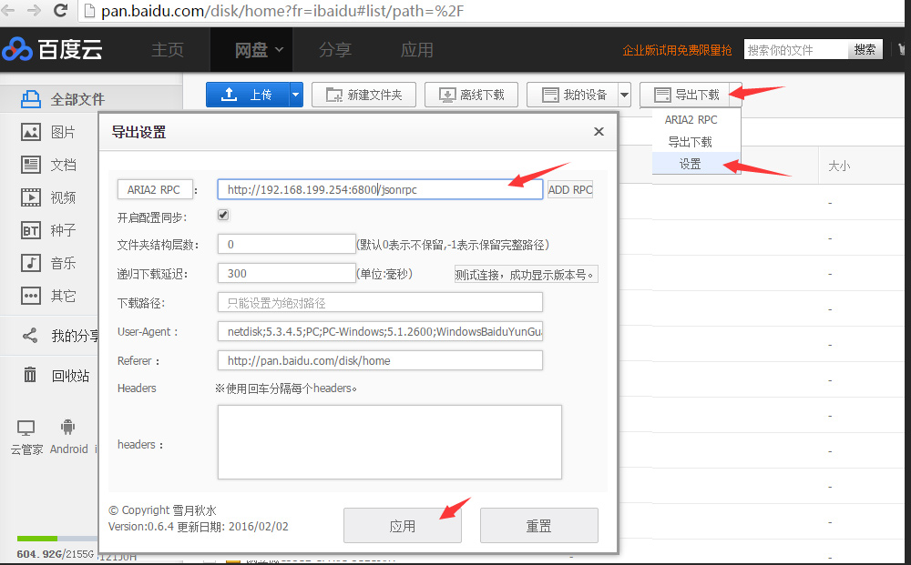Expand the 上传 upload dropdown arrow

coord(295,95)
